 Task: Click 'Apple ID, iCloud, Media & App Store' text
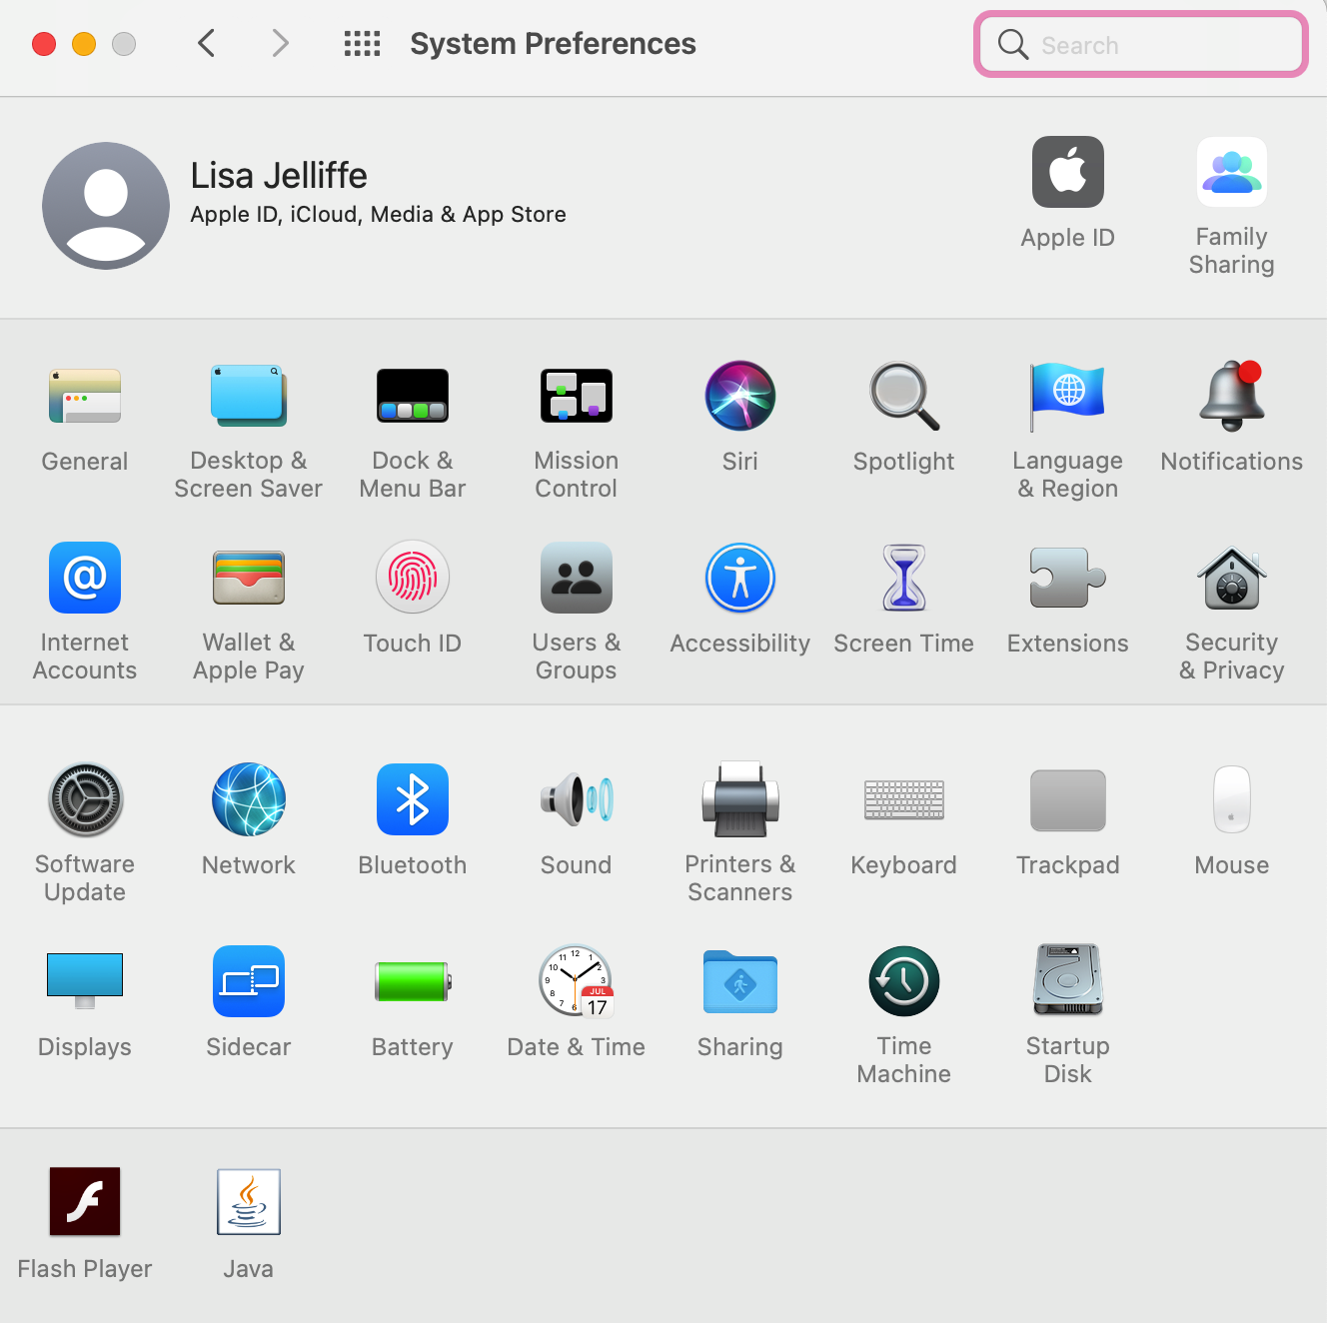pyautogui.click(x=379, y=215)
